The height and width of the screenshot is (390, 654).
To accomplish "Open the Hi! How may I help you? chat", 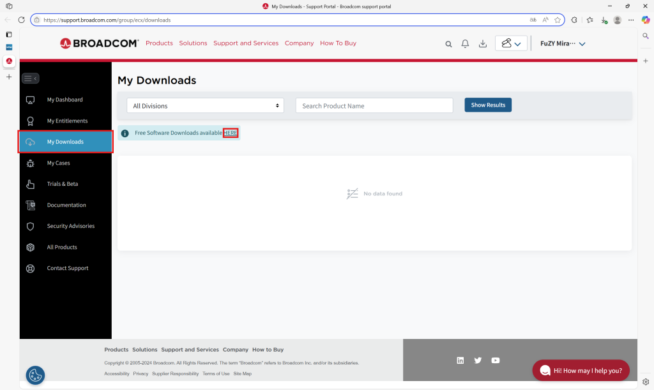I will [x=581, y=370].
